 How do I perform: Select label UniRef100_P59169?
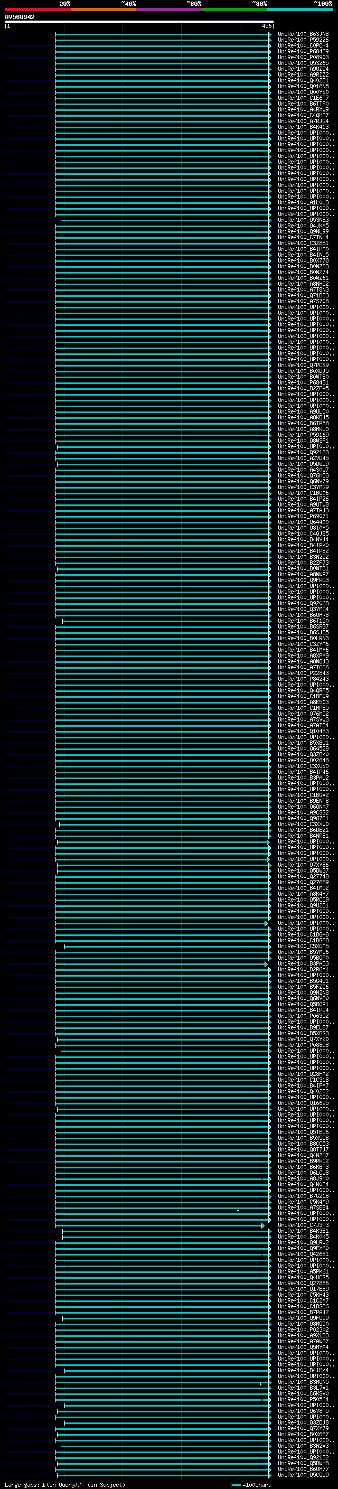303,435
